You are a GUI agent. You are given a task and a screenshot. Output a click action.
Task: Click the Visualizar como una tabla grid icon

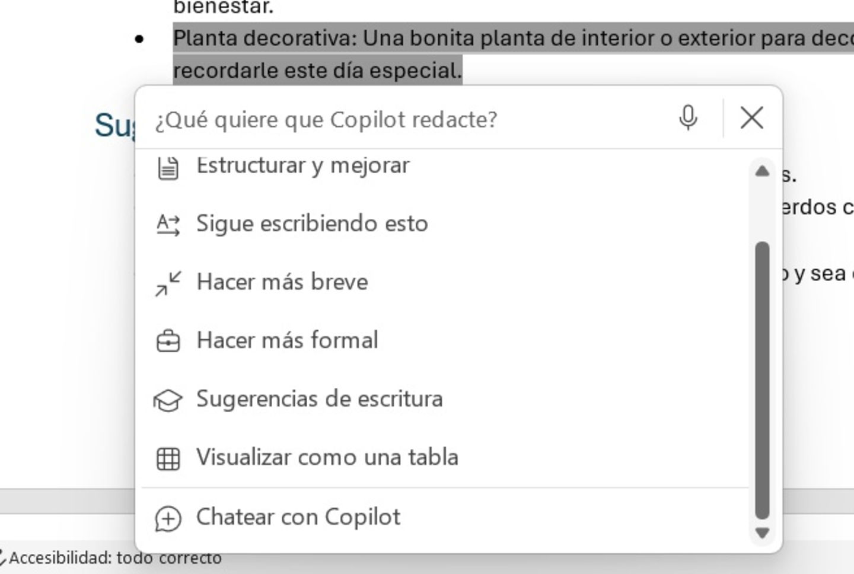tap(168, 457)
